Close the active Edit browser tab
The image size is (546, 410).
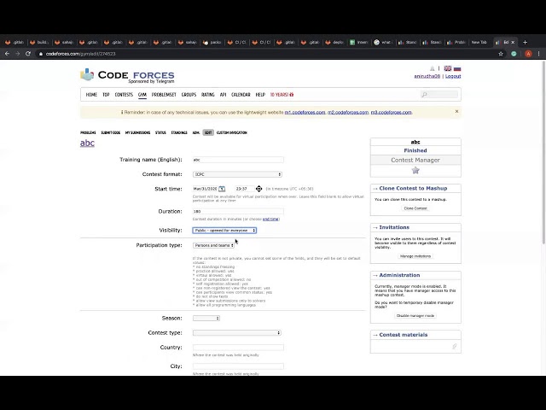point(513,42)
